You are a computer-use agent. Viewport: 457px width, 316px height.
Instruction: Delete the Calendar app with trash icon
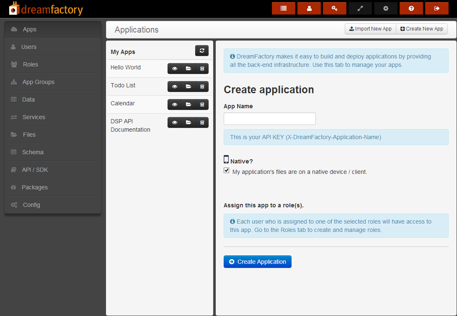click(202, 104)
